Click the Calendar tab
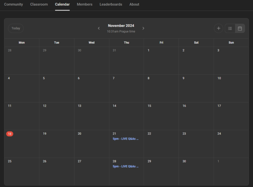Screen dimensions: 253x187 point(62,5)
